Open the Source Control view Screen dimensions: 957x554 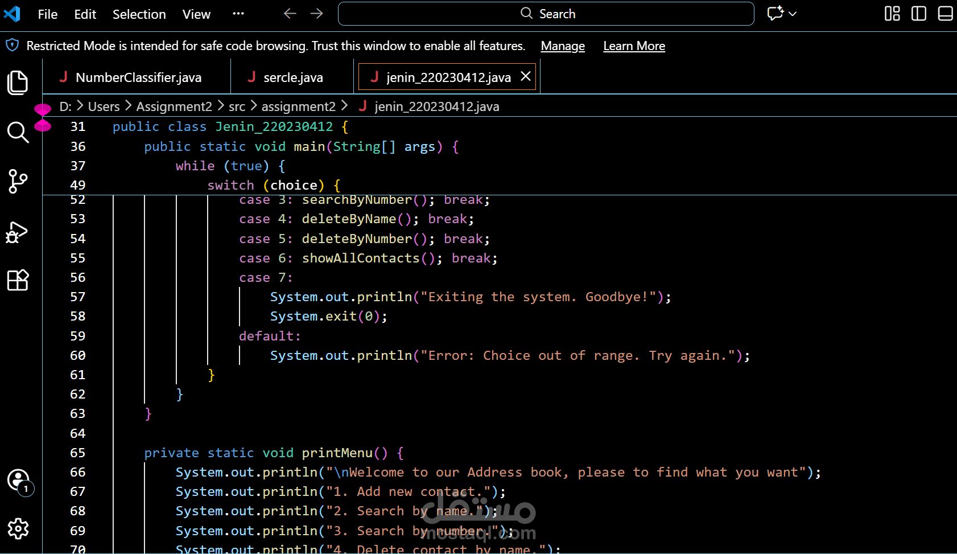point(18,182)
